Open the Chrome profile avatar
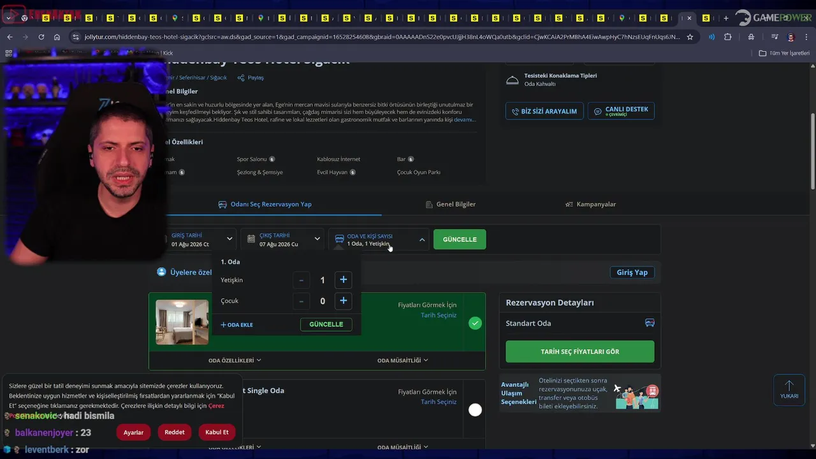Screen dimensions: 816x459 click(x=791, y=37)
